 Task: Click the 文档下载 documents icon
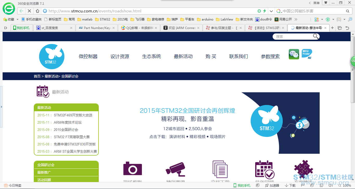[220, 169]
